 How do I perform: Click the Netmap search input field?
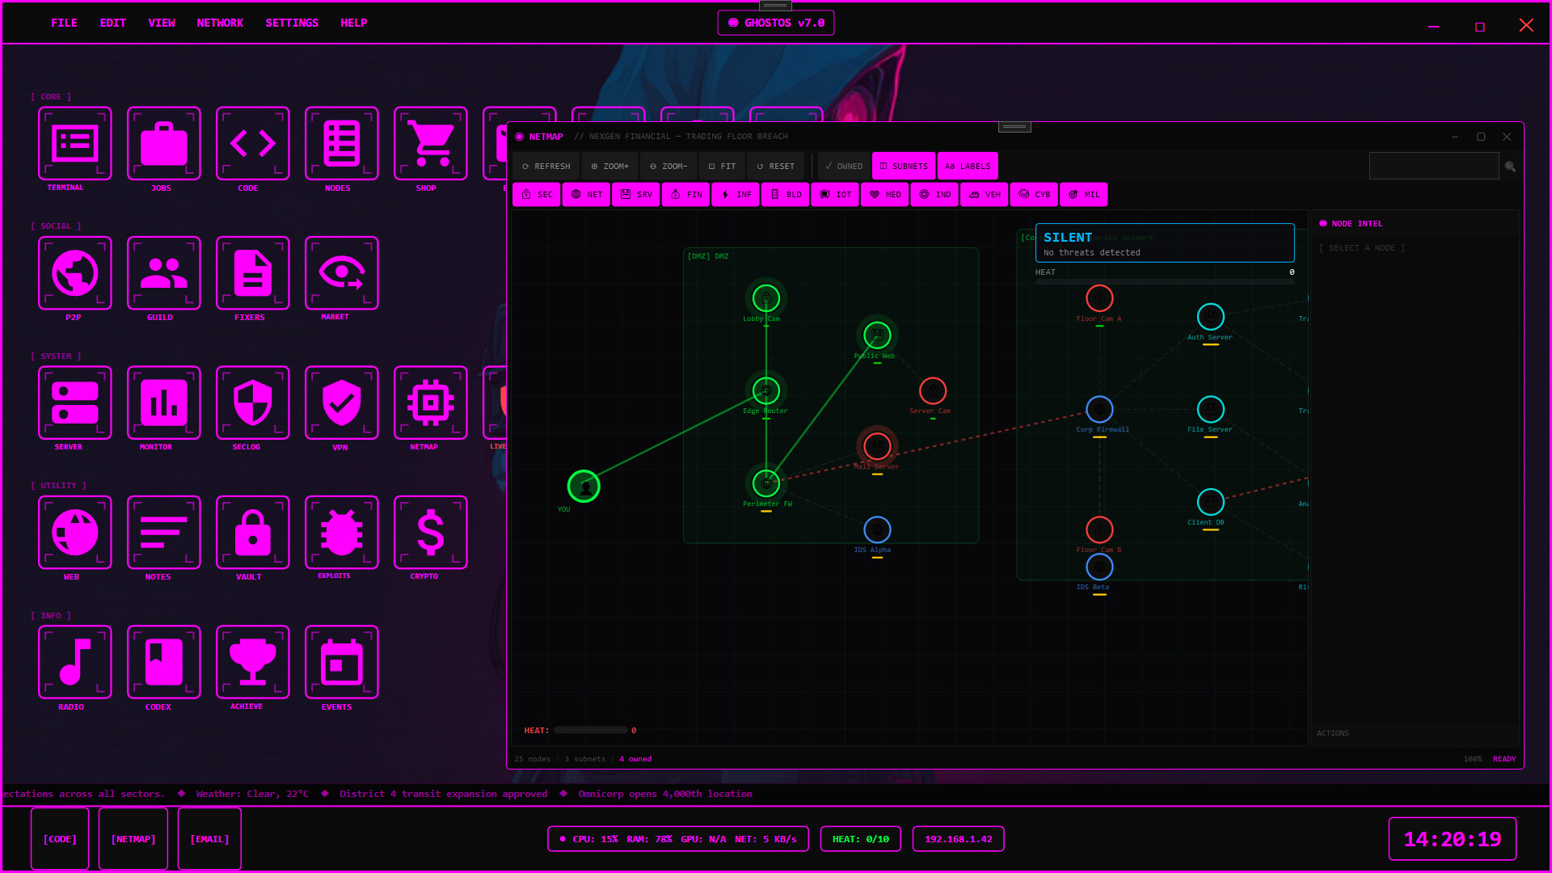1433,167
